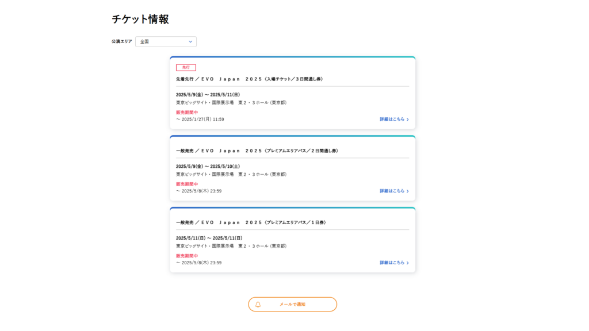Open details for the プレミアムエリアパス／2日間通し券 ticket
The height and width of the screenshot is (331, 589).
click(x=391, y=190)
